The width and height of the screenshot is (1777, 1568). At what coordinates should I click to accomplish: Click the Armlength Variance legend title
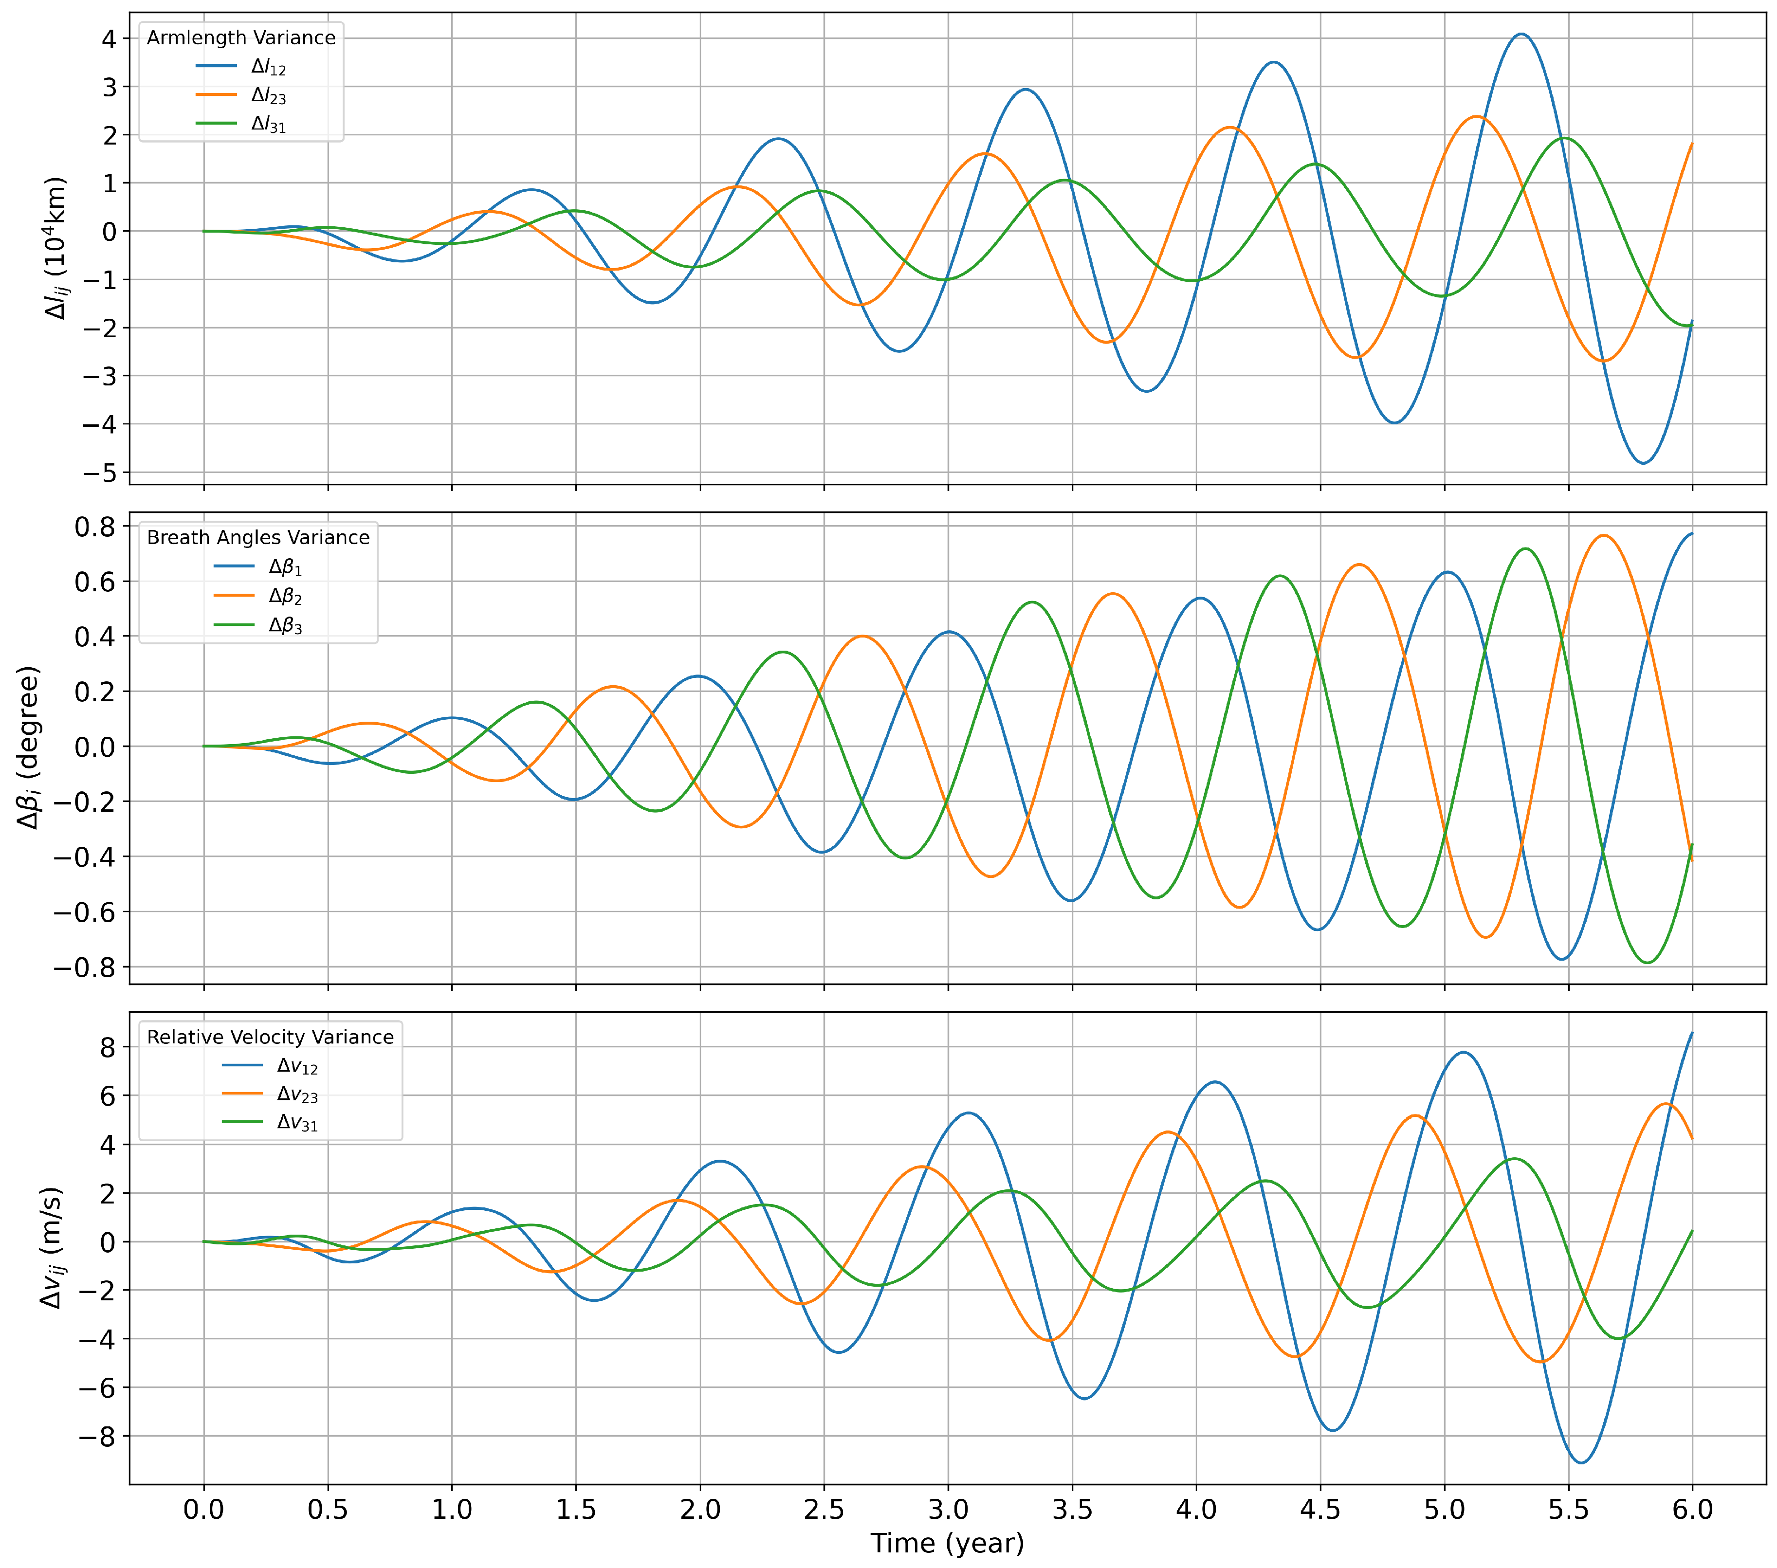click(x=241, y=37)
